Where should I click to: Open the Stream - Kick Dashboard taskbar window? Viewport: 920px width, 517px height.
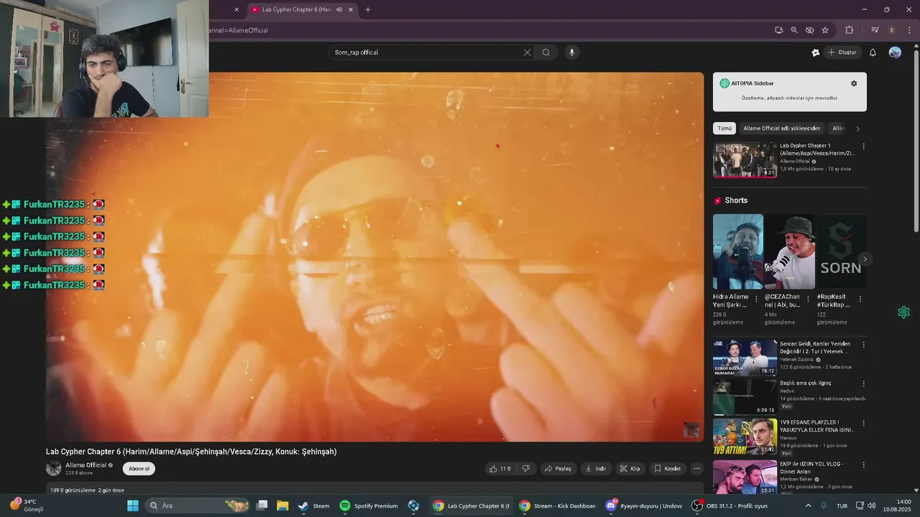(558, 506)
